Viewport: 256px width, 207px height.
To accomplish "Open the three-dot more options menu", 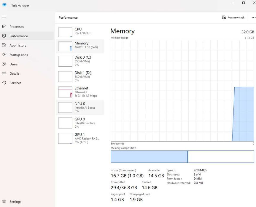I will 253,17.
